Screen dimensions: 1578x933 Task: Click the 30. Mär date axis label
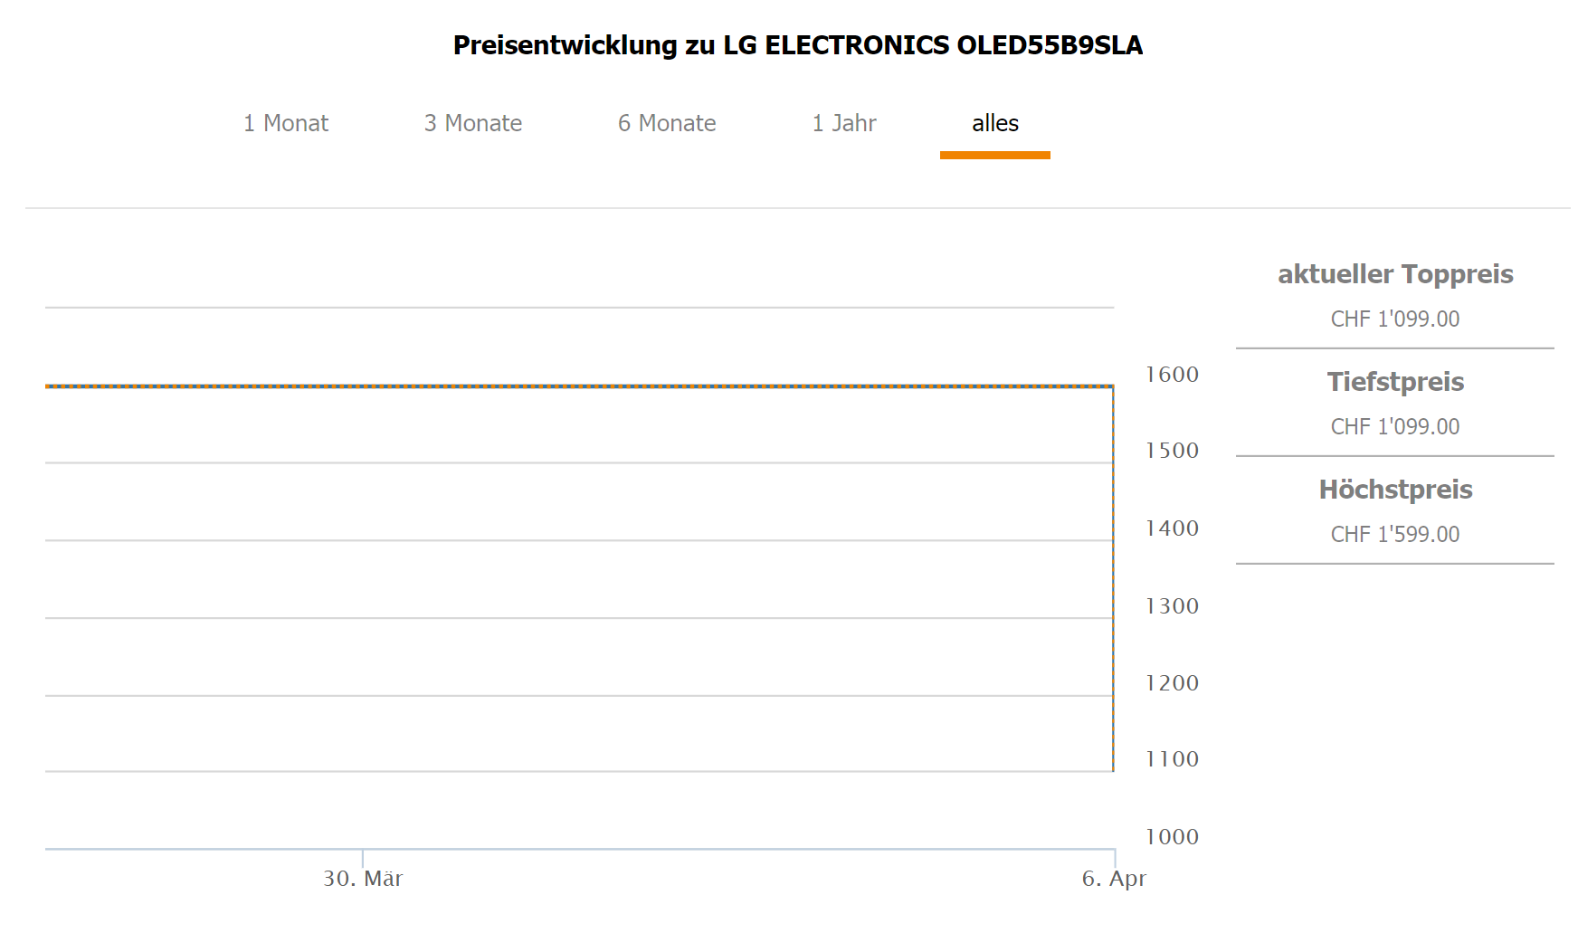363,879
